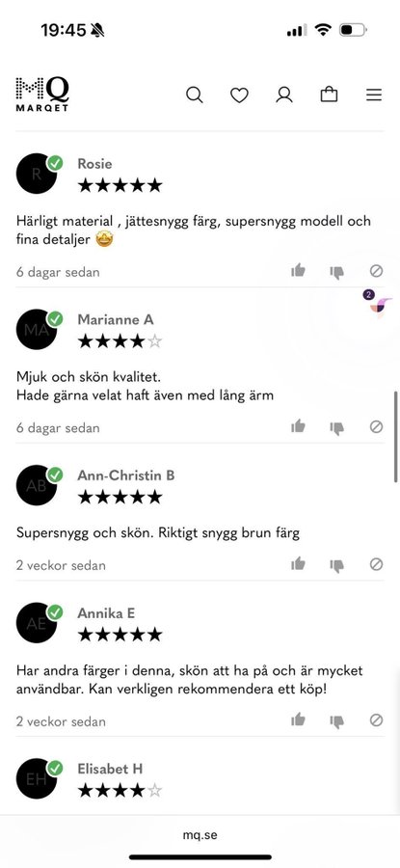Open the hamburger menu

(374, 95)
